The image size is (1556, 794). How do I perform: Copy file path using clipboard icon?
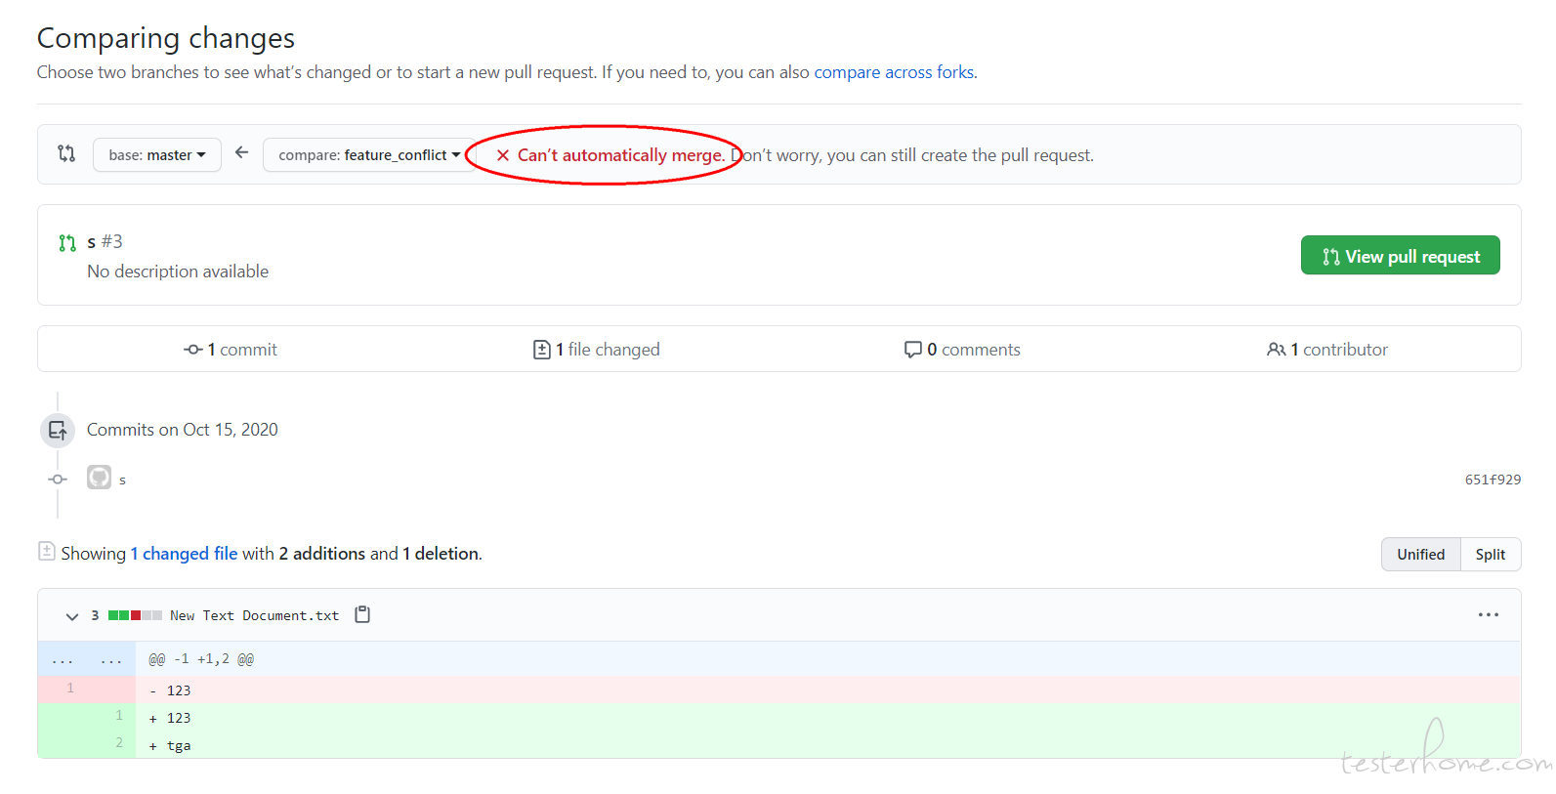(x=362, y=614)
